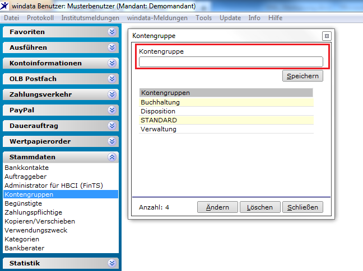Click the Speichern button

302,76
